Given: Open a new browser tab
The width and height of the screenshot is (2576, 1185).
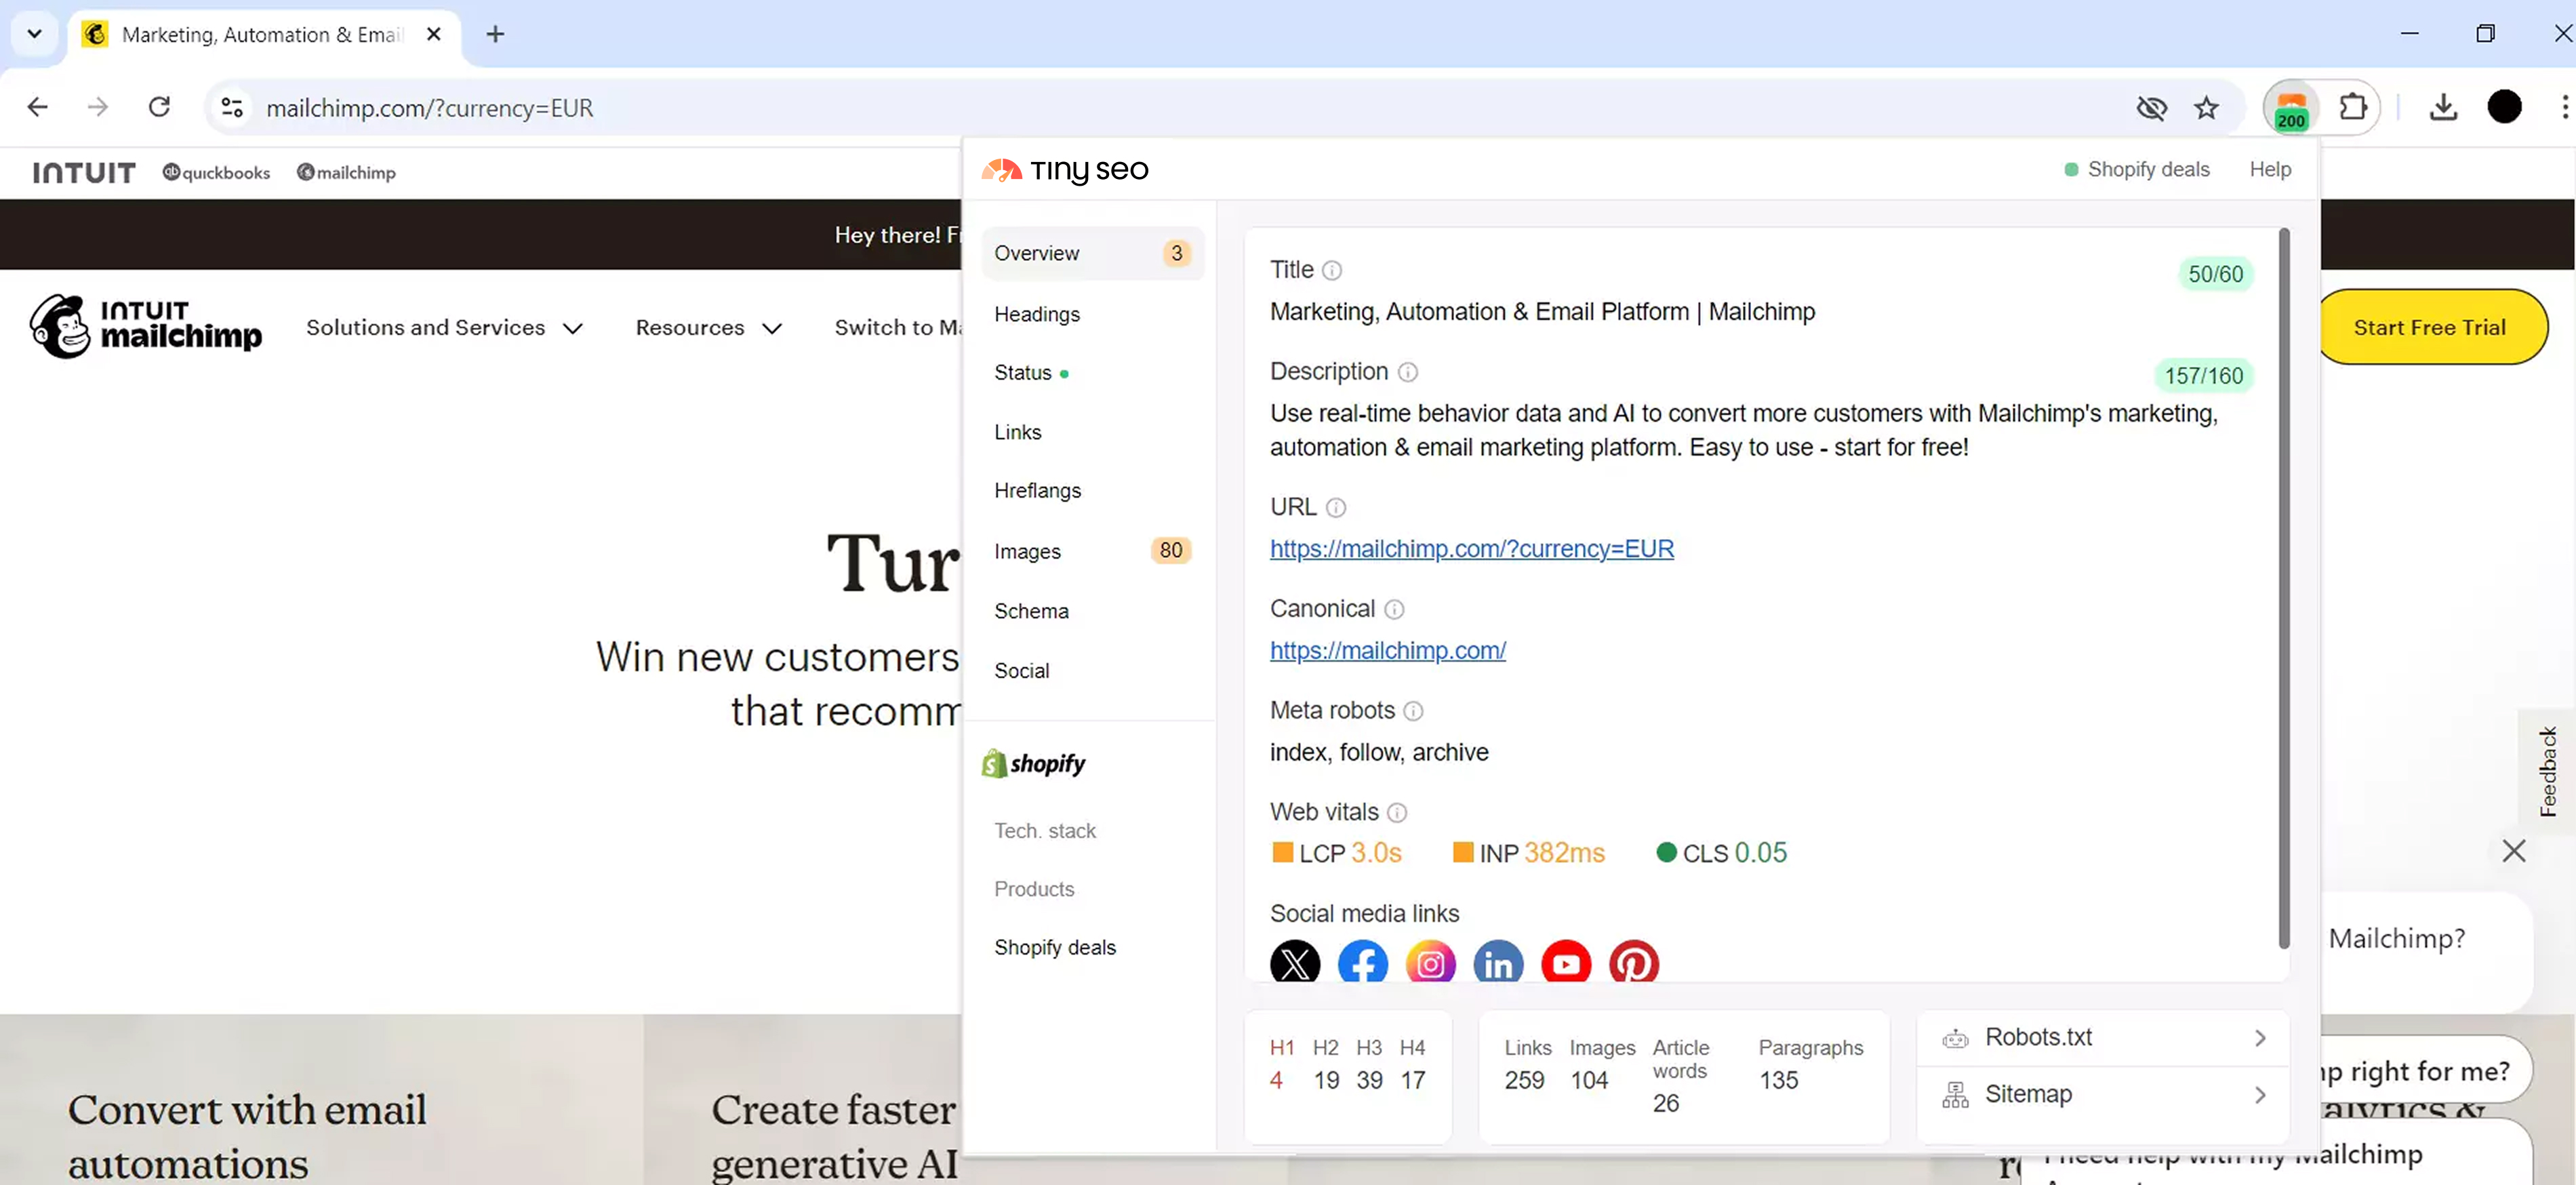Looking at the screenshot, I should point(495,34).
